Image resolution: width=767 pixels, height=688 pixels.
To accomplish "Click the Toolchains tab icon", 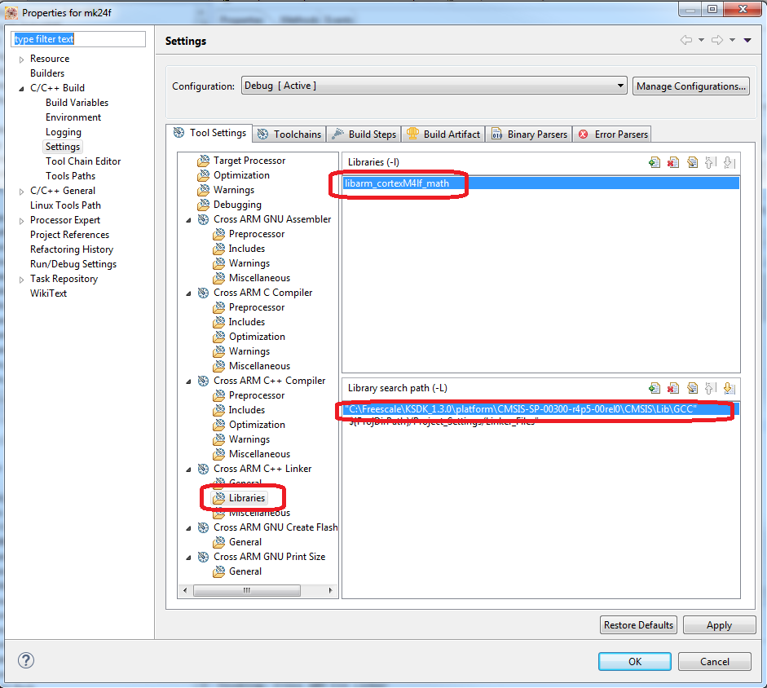I will (262, 134).
